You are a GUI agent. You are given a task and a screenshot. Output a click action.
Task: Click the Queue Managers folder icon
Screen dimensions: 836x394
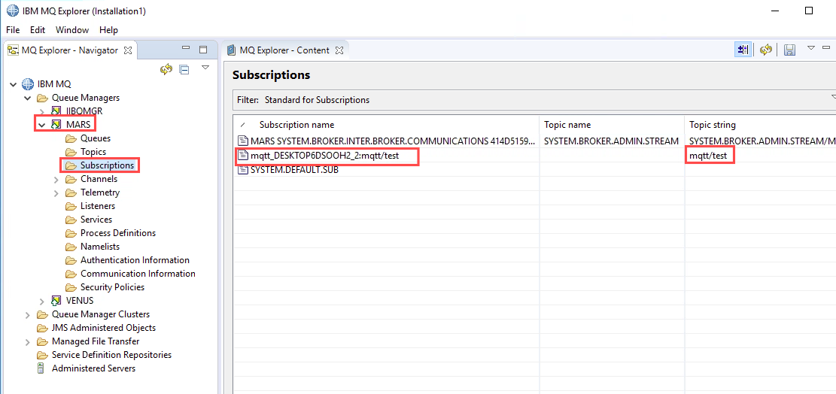point(41,98)
